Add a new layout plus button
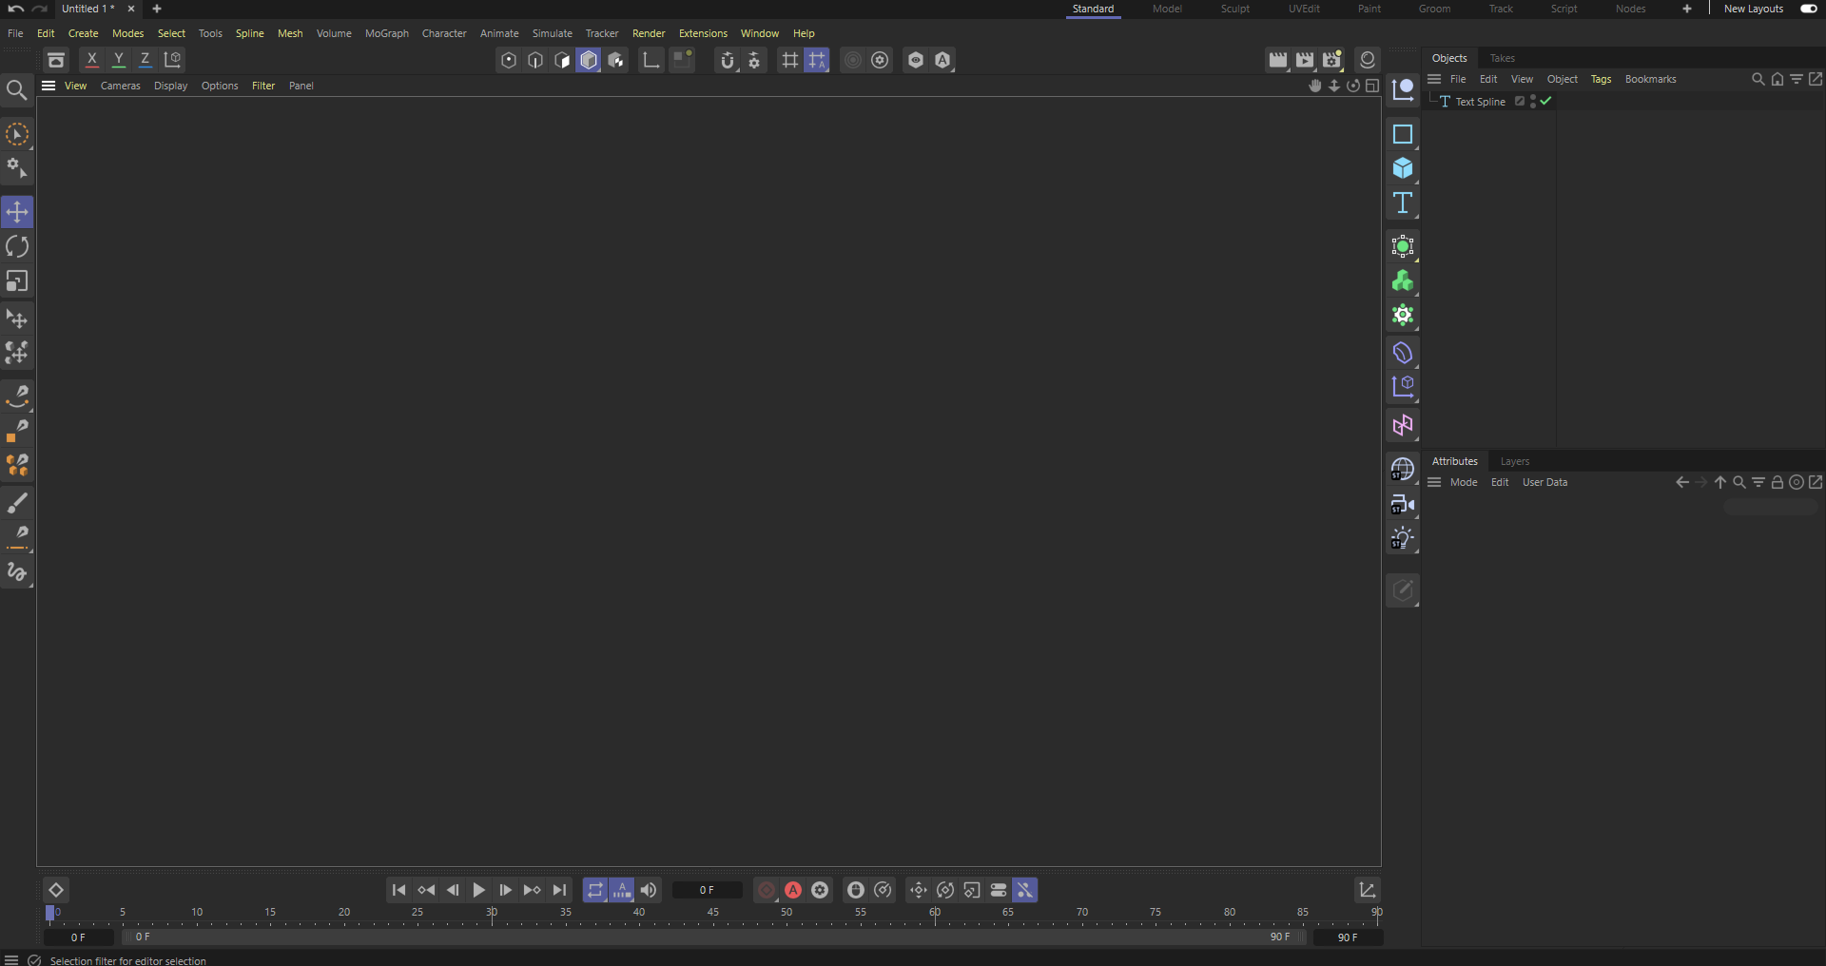1826x966 pixels. [x=1687, y=9]
